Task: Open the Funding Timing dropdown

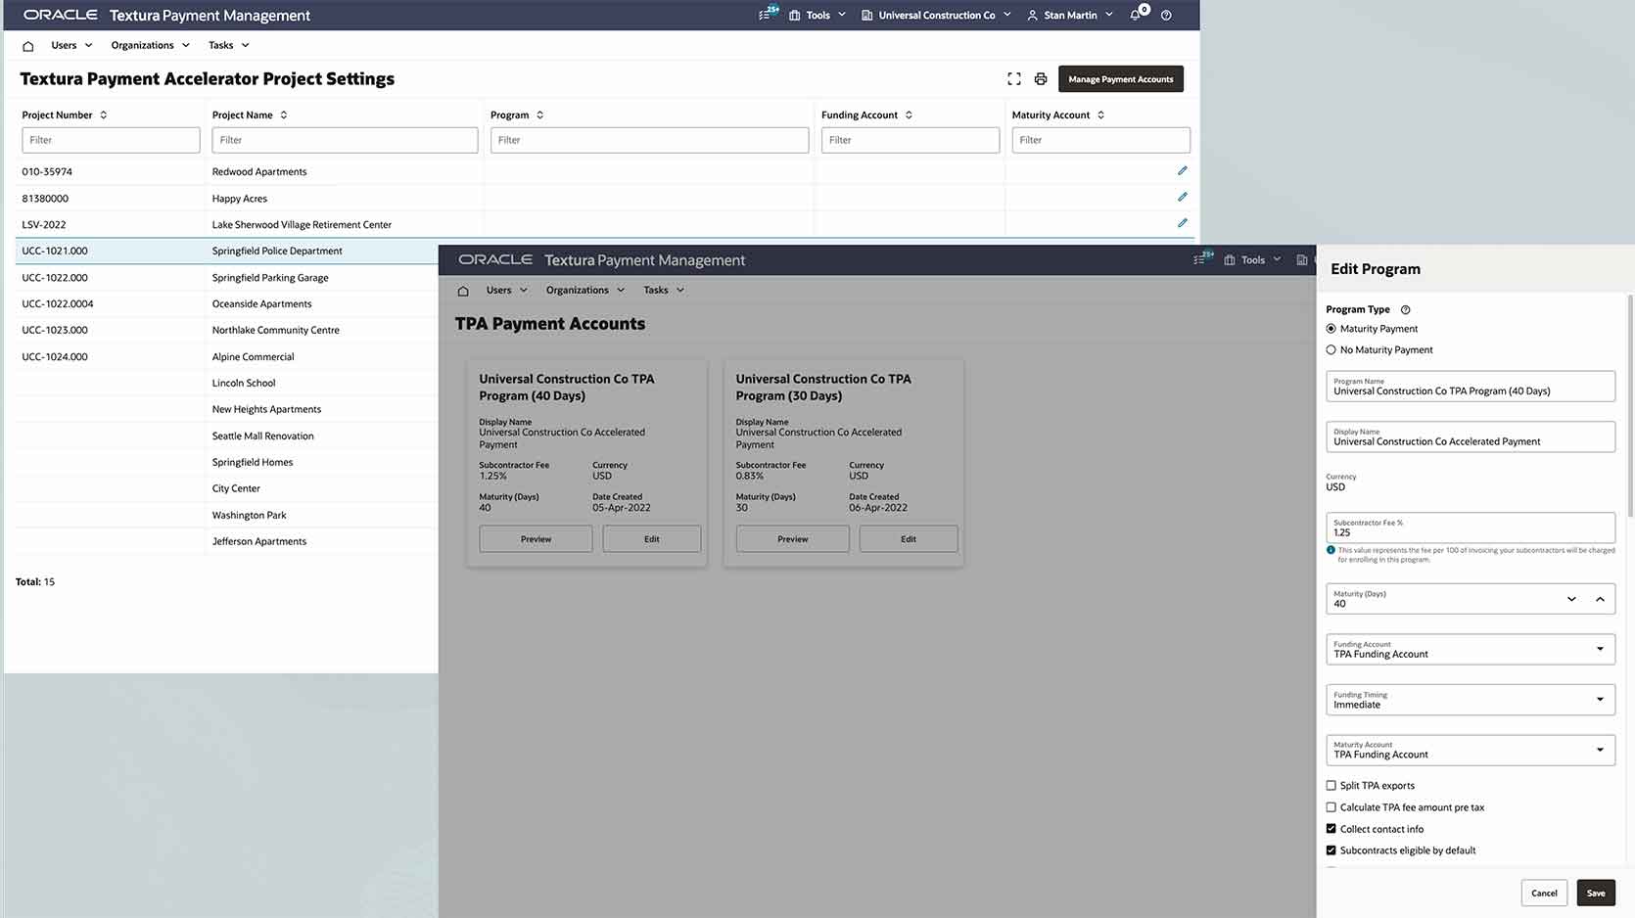Action: click(1600, 700)
